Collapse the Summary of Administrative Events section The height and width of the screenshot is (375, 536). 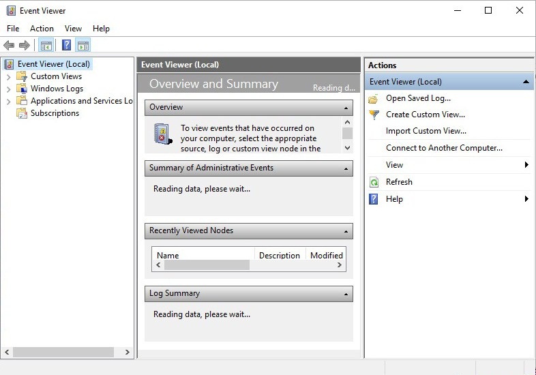(x=346, y=168)
